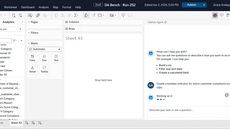This screenshot has height=129, width=230.
Task: Open the Format menu
Action: (x=66, y=7)
